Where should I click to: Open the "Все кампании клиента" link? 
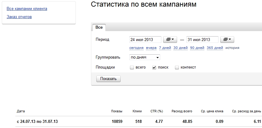click(x=27, y=9)
